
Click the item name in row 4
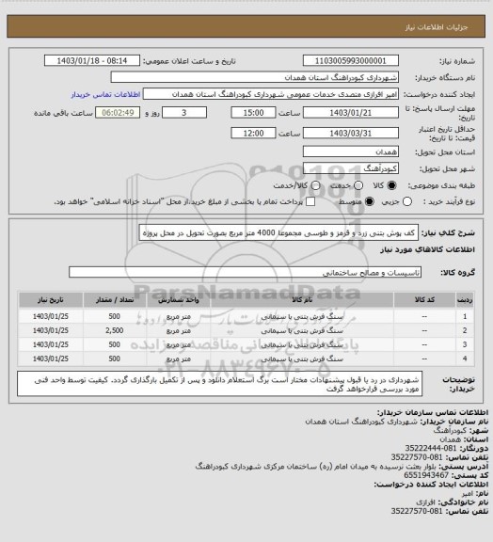click(302, 359)
